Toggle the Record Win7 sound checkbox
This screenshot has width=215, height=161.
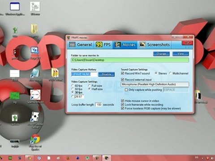tap(123, 73)
